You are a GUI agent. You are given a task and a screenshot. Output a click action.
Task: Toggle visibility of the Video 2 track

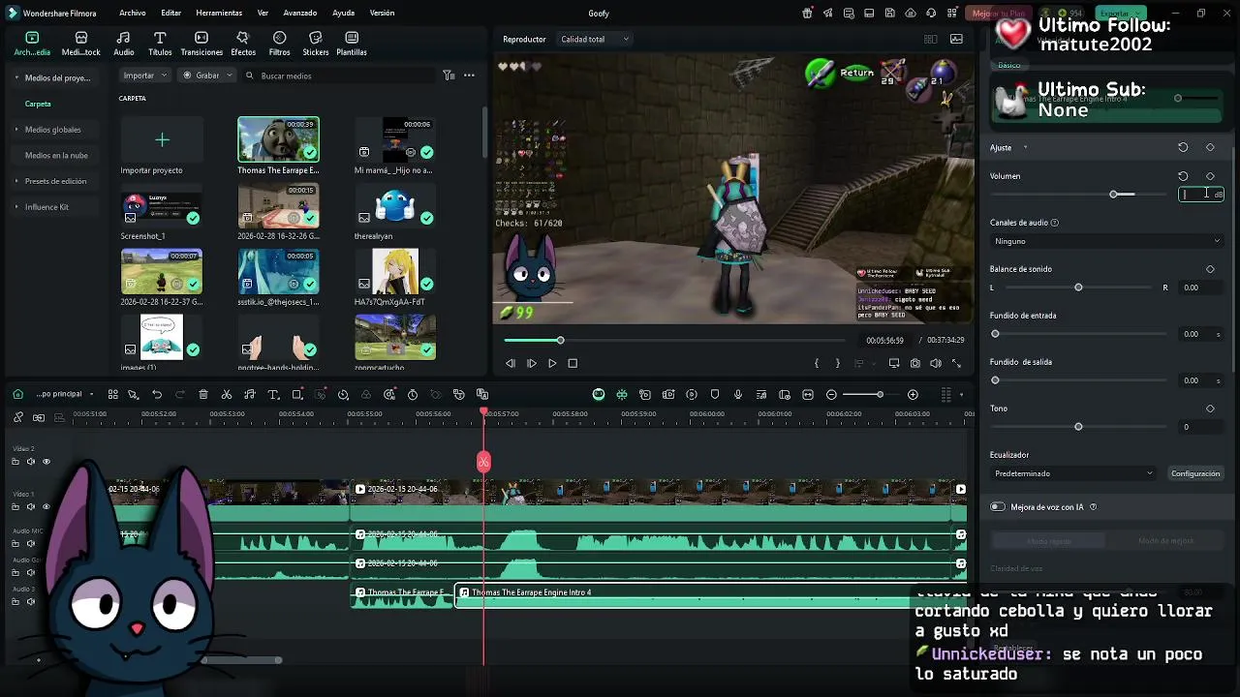pos(46,462)
